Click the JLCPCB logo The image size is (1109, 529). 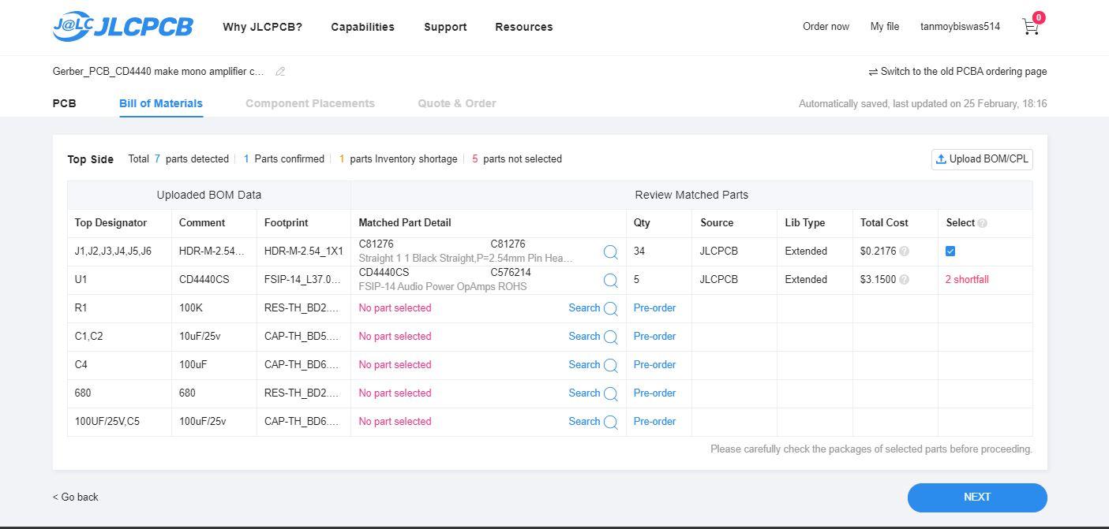coord(122,26)
